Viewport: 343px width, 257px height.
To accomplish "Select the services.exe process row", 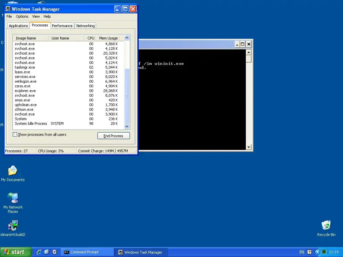I will [x=68, y=77].
